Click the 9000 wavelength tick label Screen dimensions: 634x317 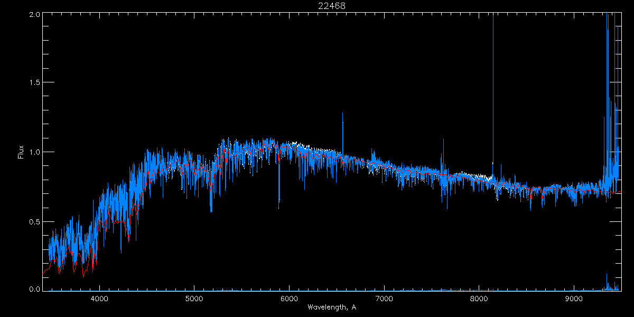point(574,298)
